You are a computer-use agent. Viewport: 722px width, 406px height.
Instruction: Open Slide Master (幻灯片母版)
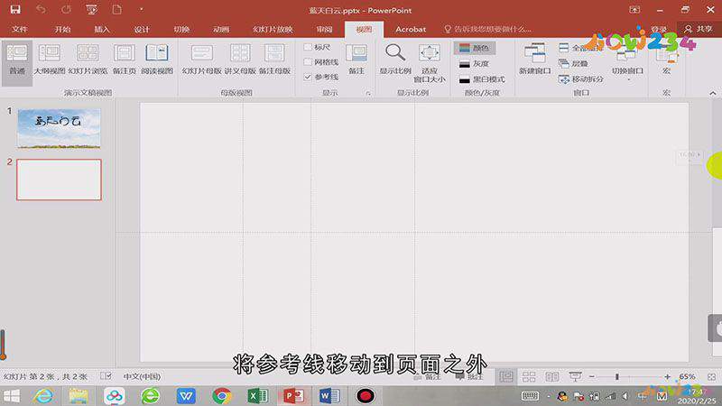pyautogui.click(x=201, y=60)
